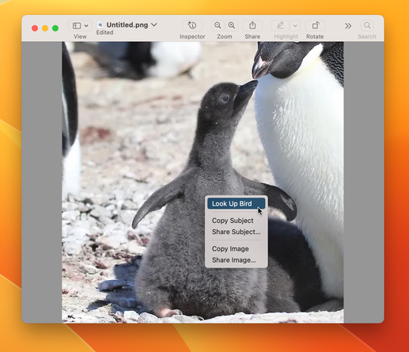Click the Untitled.png window title text
Screen dimensions: 409x352
pos(127,25)
